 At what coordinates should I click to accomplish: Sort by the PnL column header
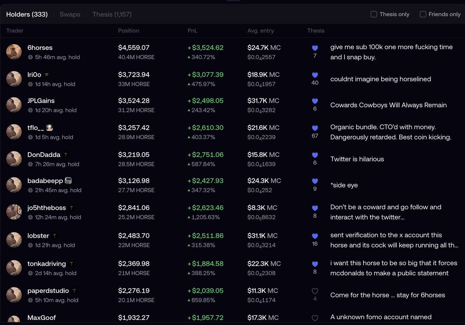pyautogui.click(x=193, y=31)
